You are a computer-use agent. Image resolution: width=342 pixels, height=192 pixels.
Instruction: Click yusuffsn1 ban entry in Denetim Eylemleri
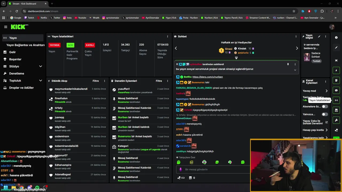click(141, 90)
